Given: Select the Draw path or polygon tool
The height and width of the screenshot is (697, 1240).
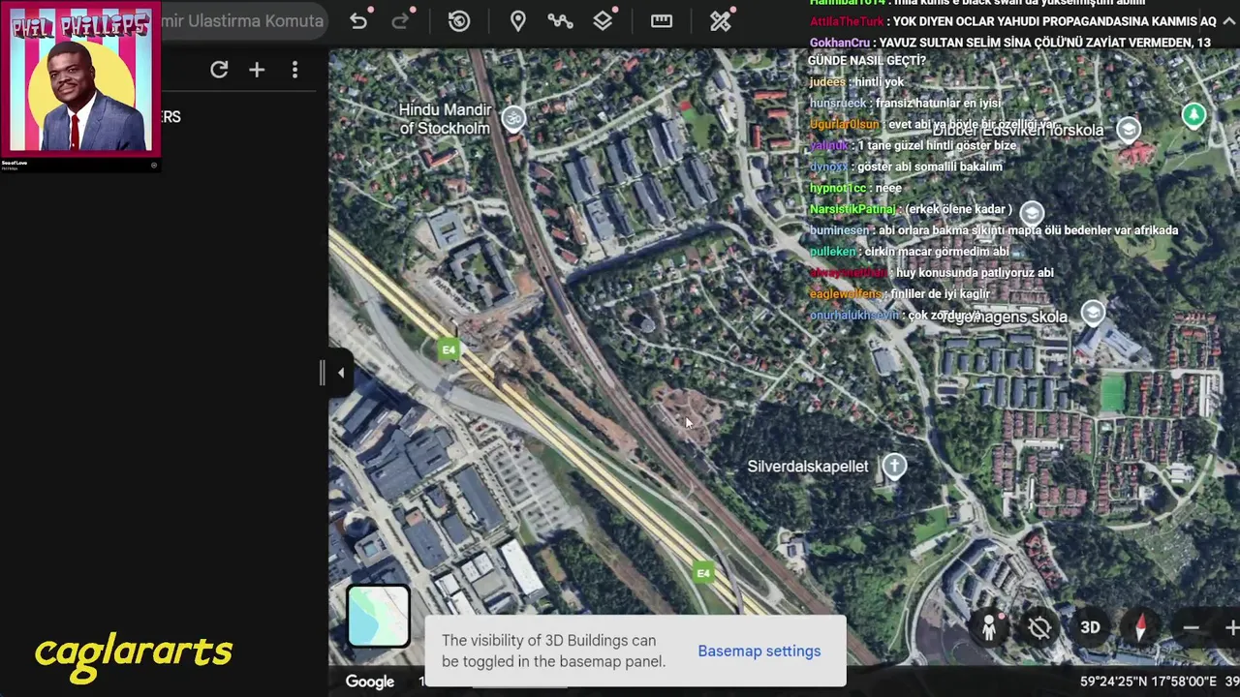Looking at the screenshot, I should click(x=560, y=21).
